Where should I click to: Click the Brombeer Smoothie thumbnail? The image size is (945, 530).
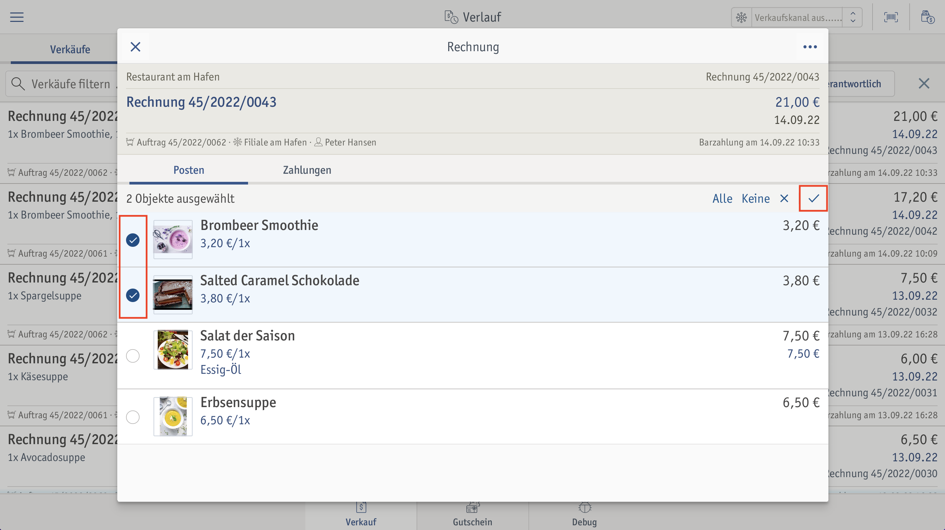pyautogui.click(x=173, y=240)
